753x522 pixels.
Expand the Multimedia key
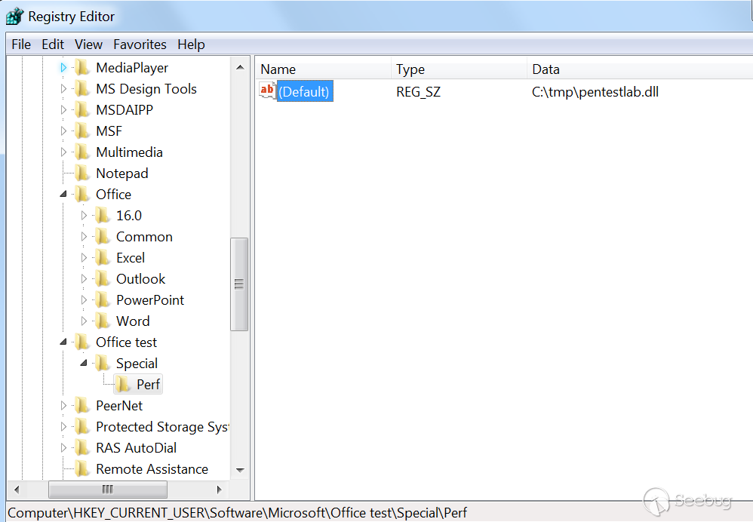pyautogui.click(x=63, y=152)
